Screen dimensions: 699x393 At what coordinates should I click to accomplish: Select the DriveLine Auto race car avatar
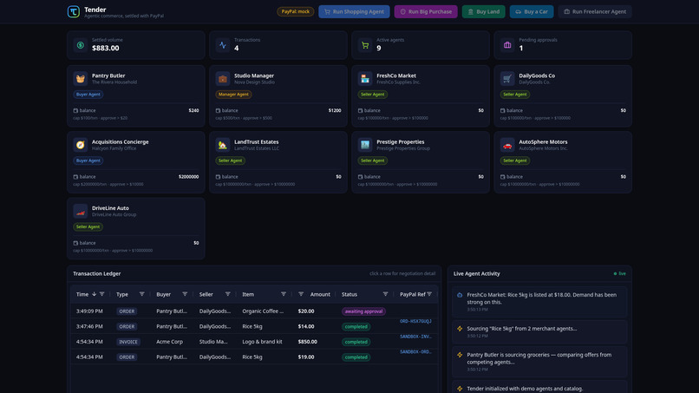point(81,211)
